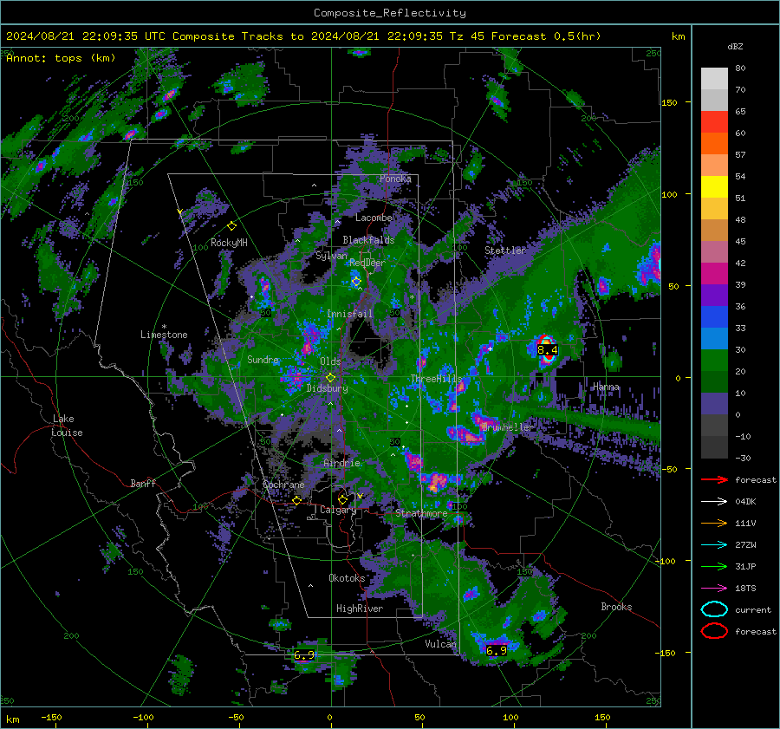Click the 6.9 tops label below HighRiver

[304, 654]
